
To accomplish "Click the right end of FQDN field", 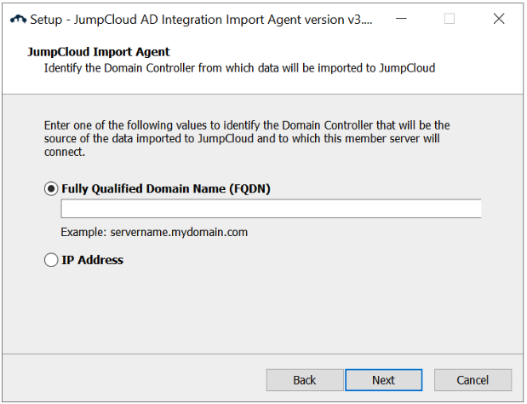I will coord(473,209).
